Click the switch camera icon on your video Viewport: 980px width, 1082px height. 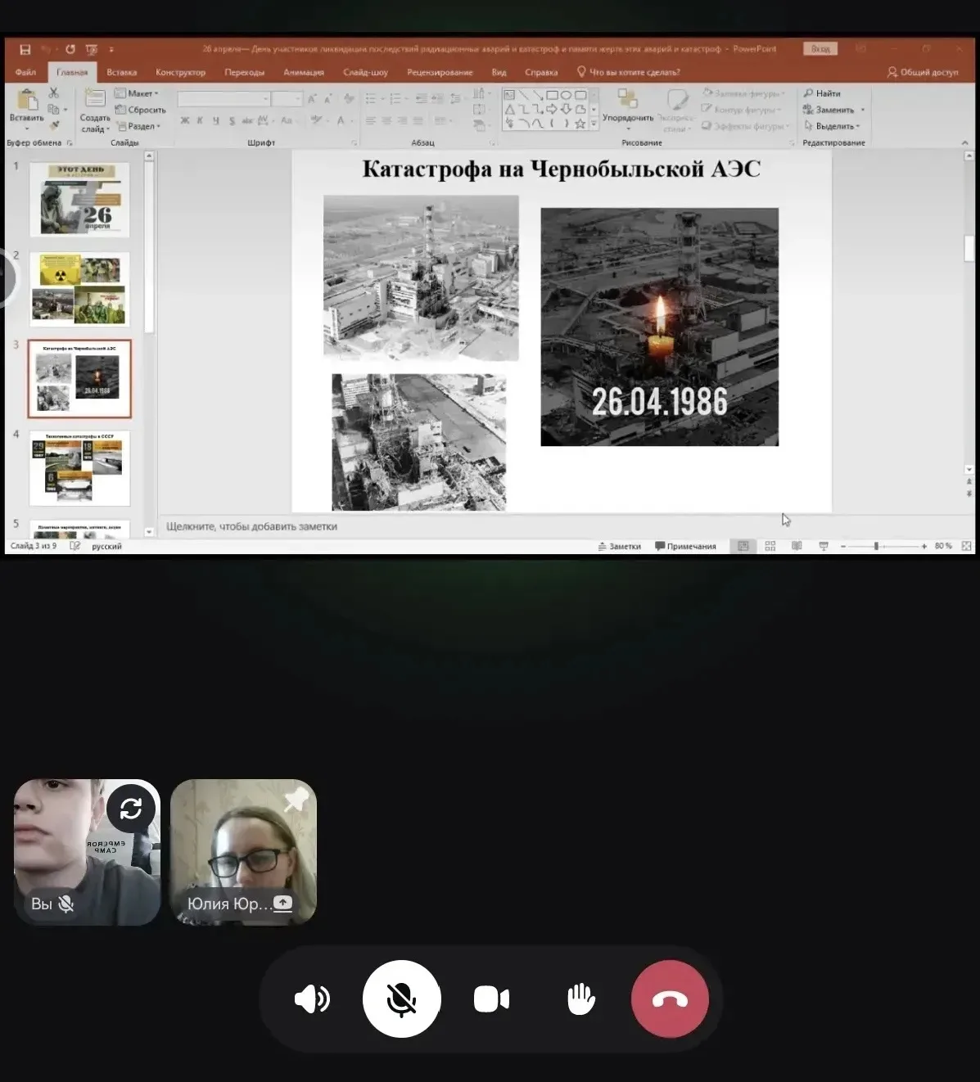coord(131,809)
